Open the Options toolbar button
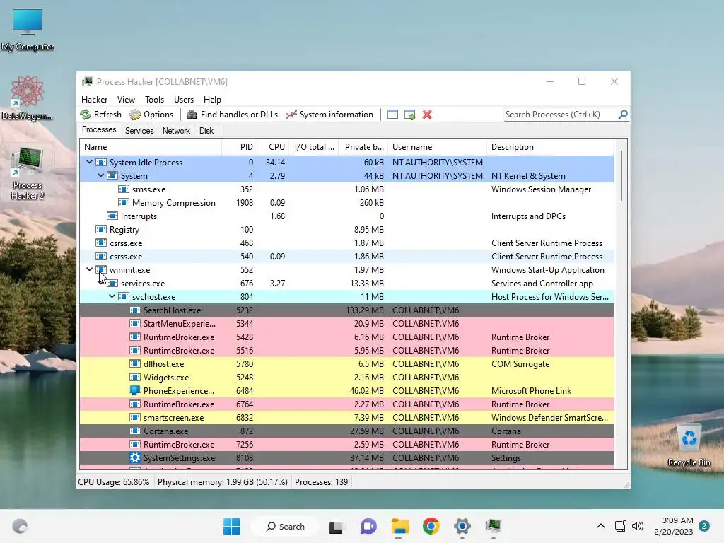 (x=151, y=115)
